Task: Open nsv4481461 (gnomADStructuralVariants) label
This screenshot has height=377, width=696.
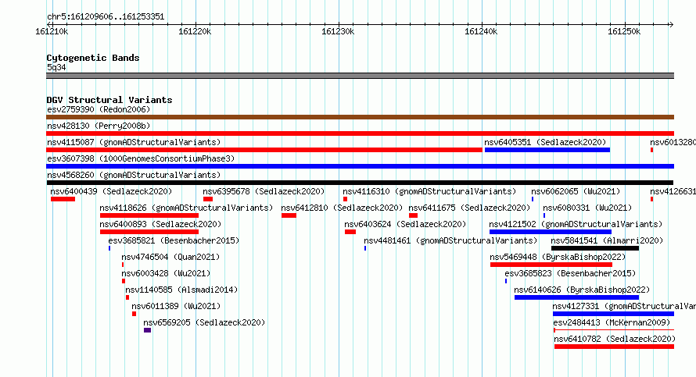Action: (450, 240)
